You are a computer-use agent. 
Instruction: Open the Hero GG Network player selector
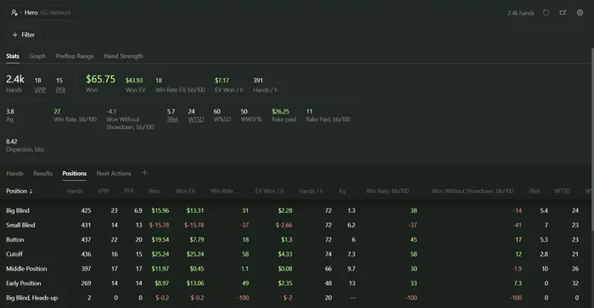[41, 13]
